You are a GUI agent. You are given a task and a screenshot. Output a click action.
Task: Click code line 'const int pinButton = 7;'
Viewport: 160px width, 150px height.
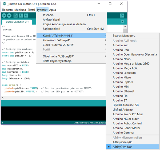click(18, 52)
